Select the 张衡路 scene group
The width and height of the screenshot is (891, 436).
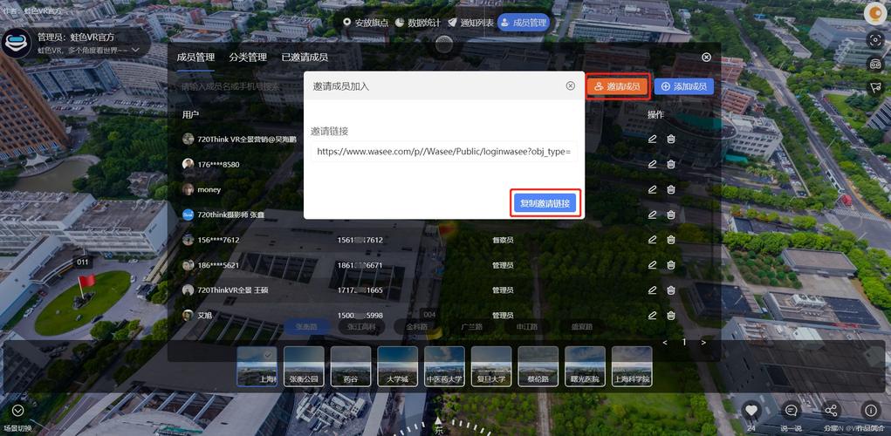tap(306, 327)
